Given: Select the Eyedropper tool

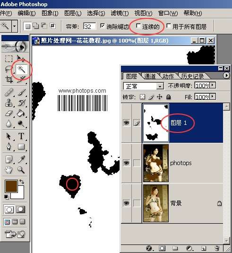Looking at the screenshot, I should 21,159.
